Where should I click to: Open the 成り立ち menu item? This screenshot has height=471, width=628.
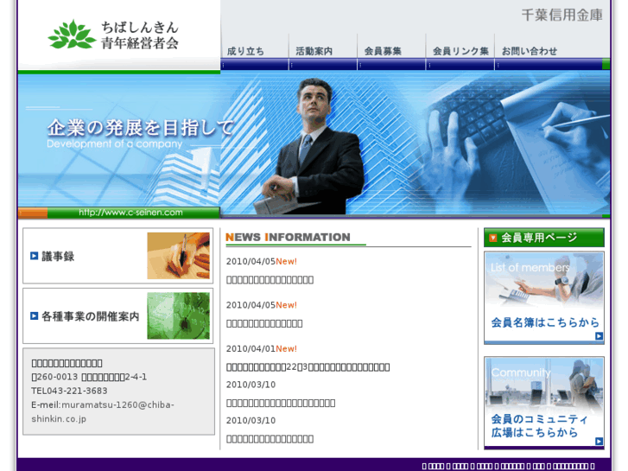tap(245, 51)
